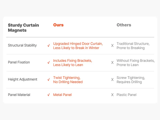
Task: Click the X mark next to Without Fixing Brackets
Action: [112, 63]
